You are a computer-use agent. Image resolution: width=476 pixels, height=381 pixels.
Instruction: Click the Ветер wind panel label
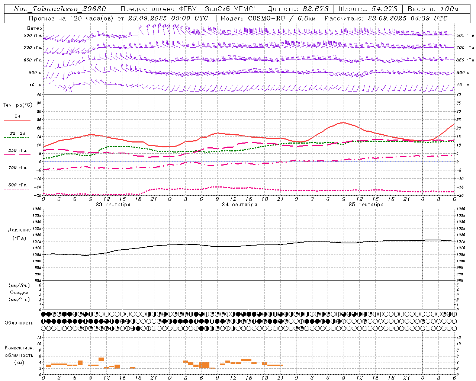35,28
